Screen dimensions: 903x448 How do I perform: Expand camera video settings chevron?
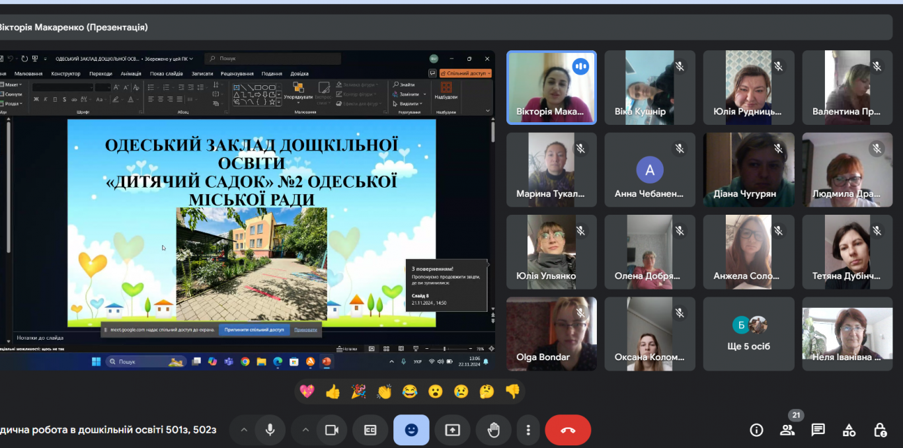point(305,430)
